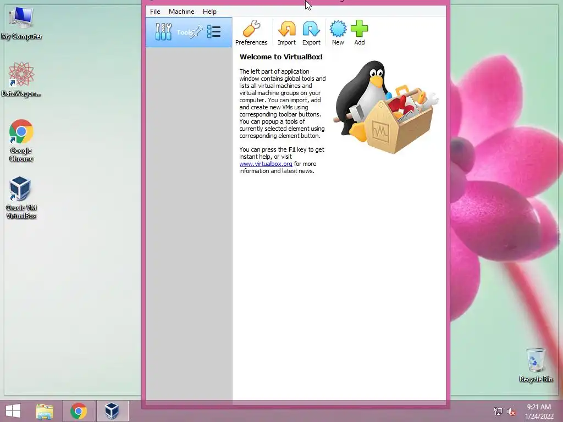
Task: Open the Tools list menu icon
Action: tap(214, 31)
